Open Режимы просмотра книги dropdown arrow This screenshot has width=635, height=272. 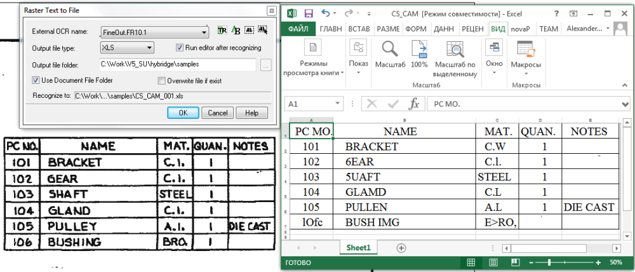coord(342,73)
